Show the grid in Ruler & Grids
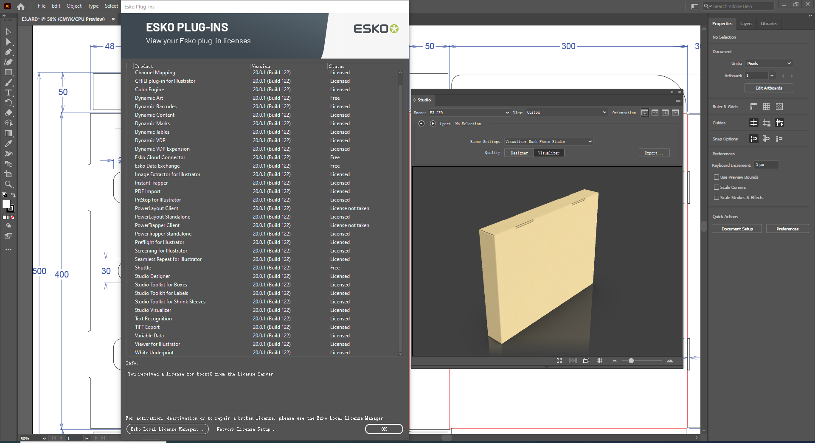This screenshot has width=815, height=443. pyautogui.click(x=767, y=107)
